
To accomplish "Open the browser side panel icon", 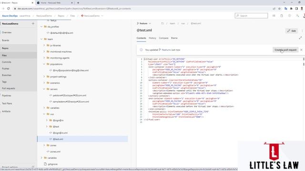I will click(296, 9).
